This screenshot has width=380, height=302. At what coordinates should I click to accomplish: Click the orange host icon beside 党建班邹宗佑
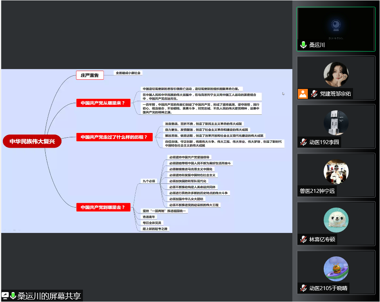(303, 94)
